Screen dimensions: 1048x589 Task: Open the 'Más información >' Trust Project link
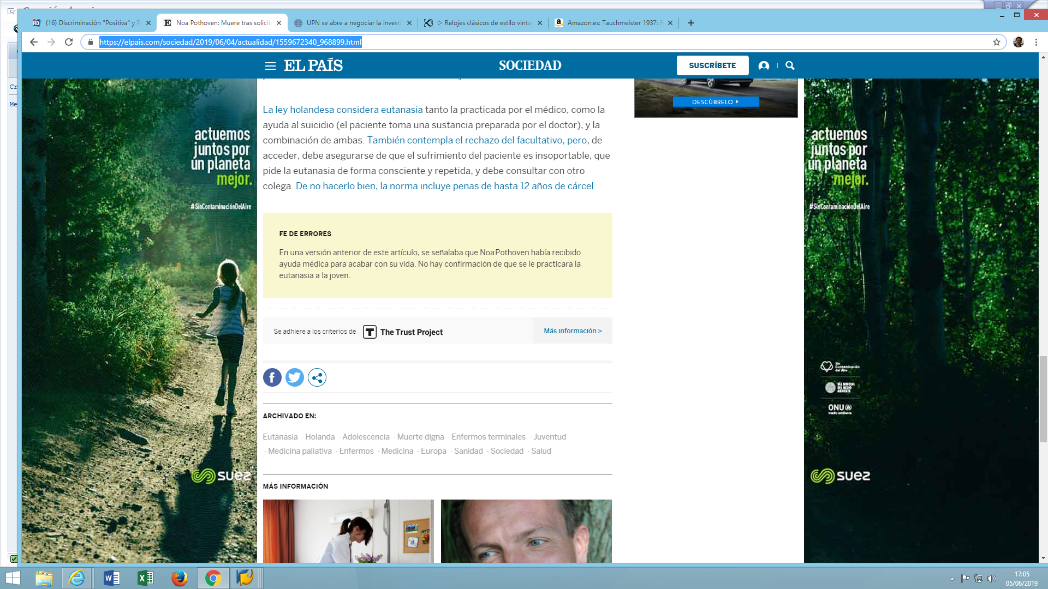point(573,331)
